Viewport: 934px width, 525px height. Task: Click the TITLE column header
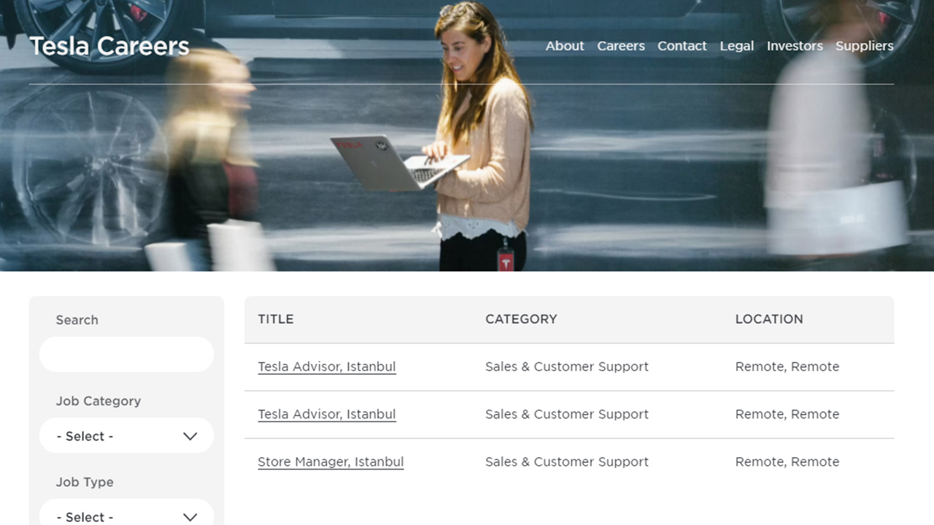point(276,319)
